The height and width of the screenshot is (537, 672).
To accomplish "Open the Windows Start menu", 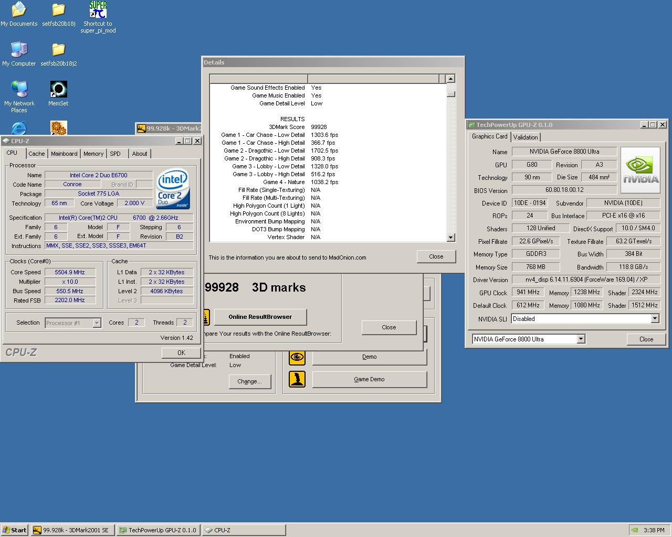I will 15,530.
